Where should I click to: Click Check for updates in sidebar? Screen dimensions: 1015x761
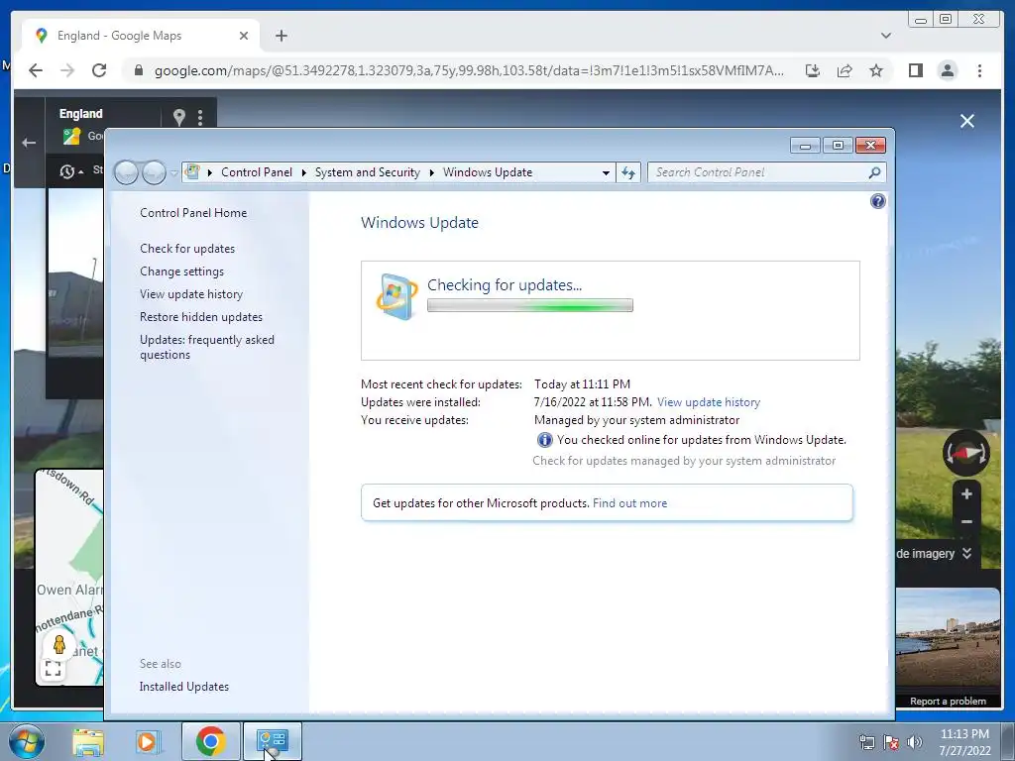point(187,249)
